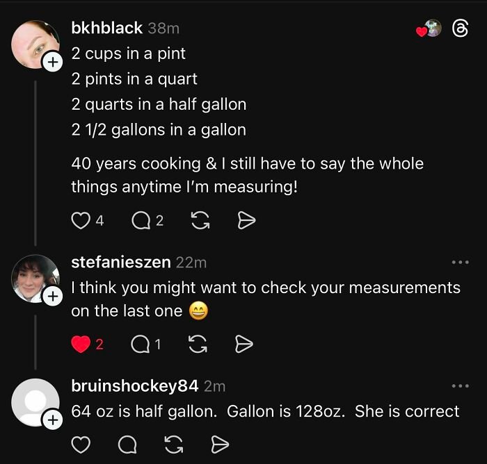The image size is (487, 464).
Task: Open more options for stefanieszen's reply
Action: 460,263
